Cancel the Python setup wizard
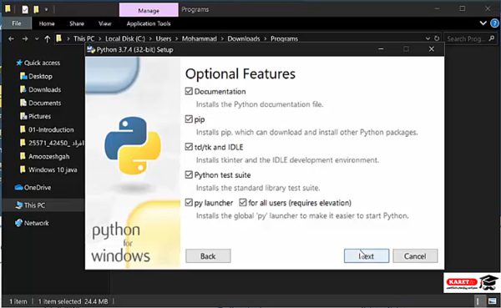Screen dimensions: 501x308 pos(415,256)
